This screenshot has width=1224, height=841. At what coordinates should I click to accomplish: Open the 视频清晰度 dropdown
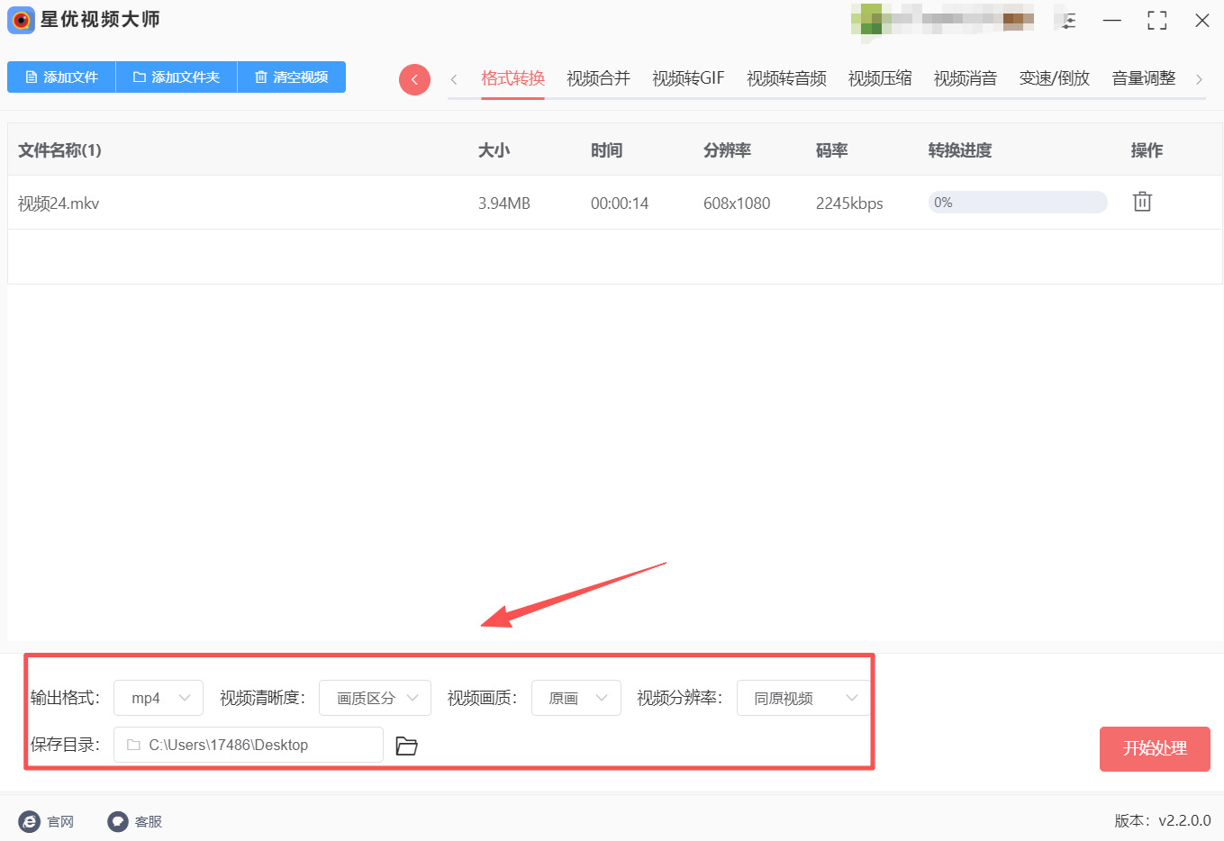(x=375, y=698)
